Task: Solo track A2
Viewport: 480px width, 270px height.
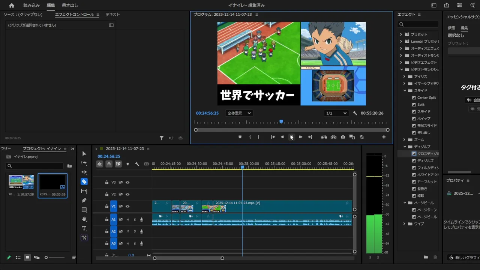Action: pyautogui.click(x=135, y=232)
